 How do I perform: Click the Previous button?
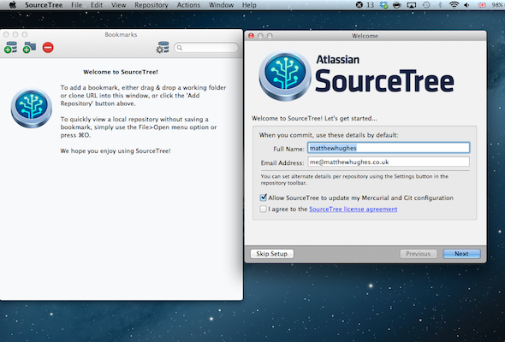[x=419, y=254]
